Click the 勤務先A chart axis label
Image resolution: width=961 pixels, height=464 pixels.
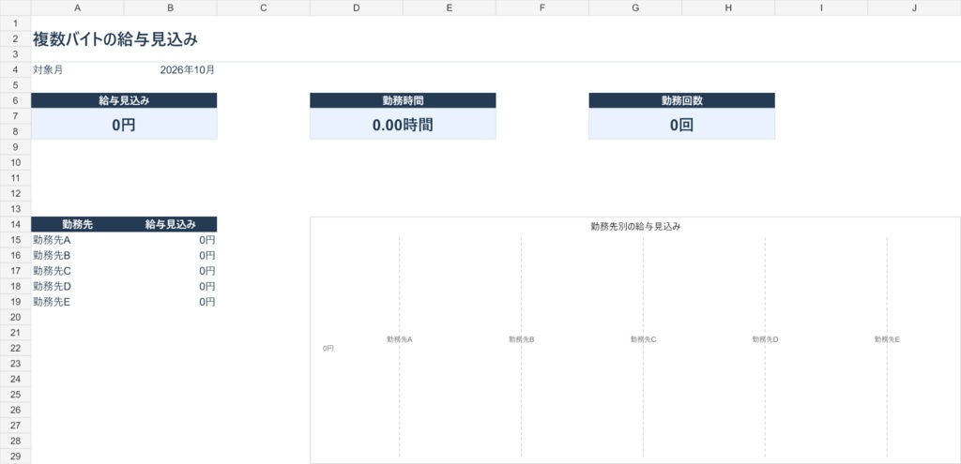click(400, 339)
